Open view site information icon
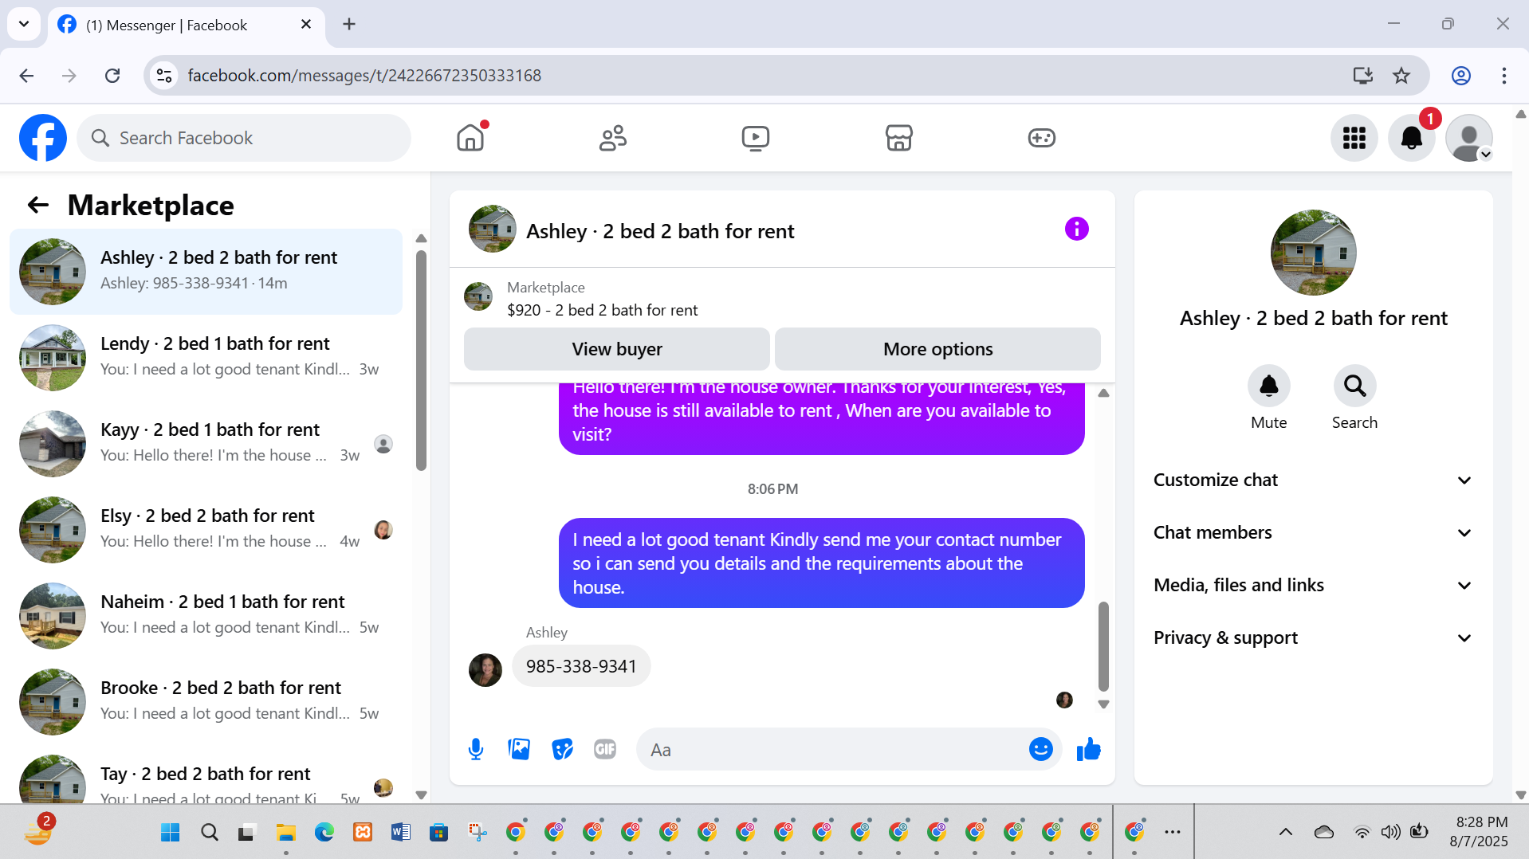The height and width of the screenshot is (859, 1529). pyautogui.click(x=164, y=76)
